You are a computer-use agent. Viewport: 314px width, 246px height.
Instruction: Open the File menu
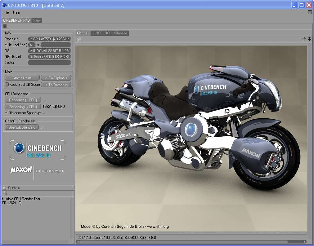click(6, 12)
